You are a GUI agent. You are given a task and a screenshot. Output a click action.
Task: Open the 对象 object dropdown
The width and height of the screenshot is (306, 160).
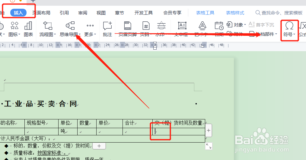[x=236, y=25]
